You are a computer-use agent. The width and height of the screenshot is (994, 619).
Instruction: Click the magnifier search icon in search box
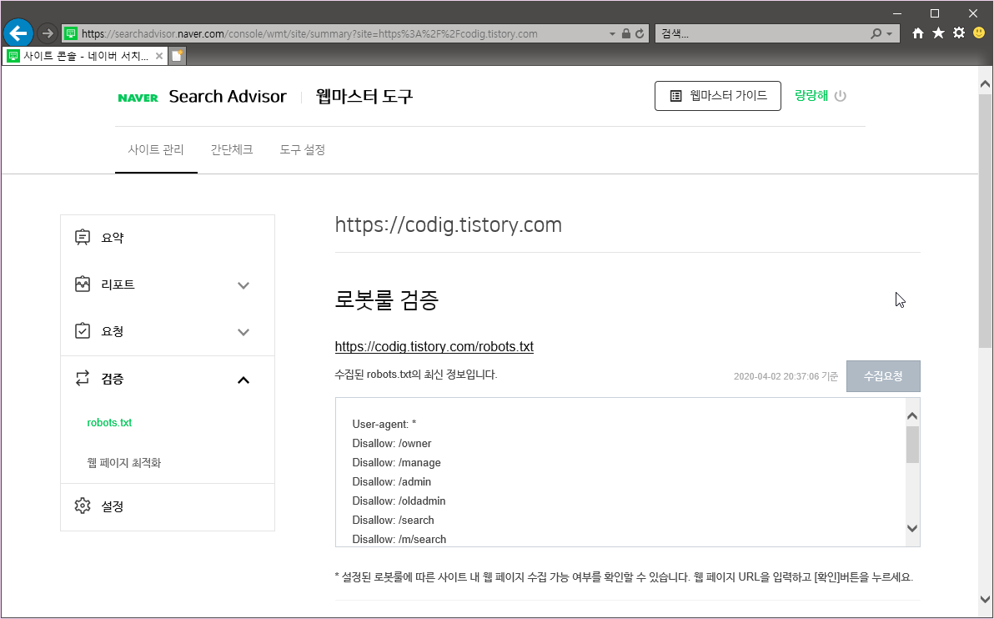[x=876, y=33]
